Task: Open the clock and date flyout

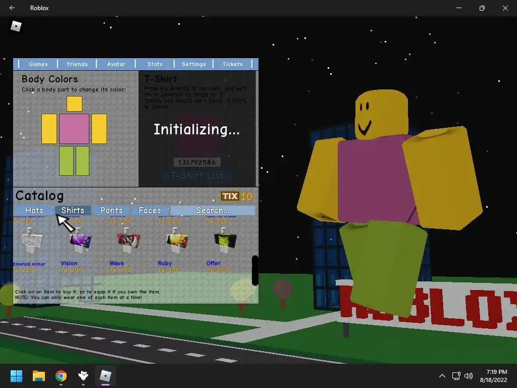Action: pyautogui.click(x=494, y=376)
